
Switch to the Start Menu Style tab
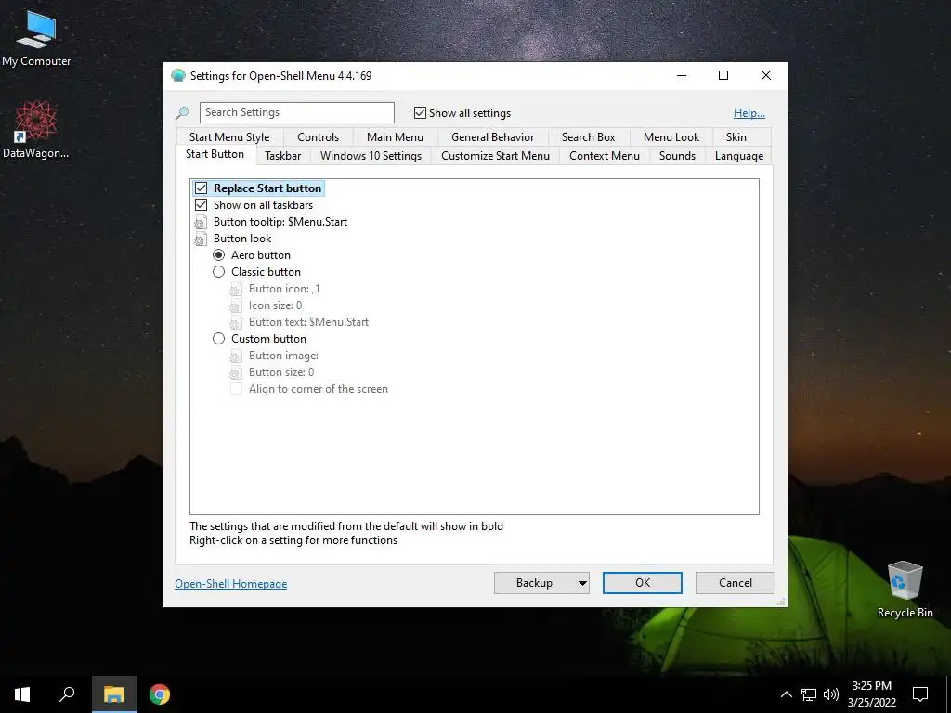(229, 137)
